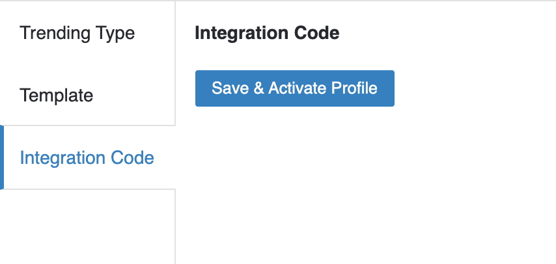Select the Integration Code sidebar tab
The width and height of the screenshot is (556, 264).
87,157
